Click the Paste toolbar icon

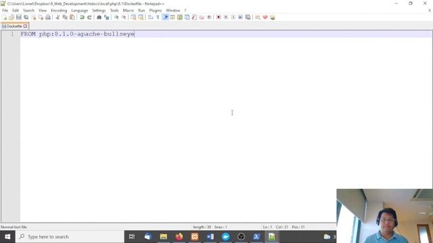tap(72, 18)
